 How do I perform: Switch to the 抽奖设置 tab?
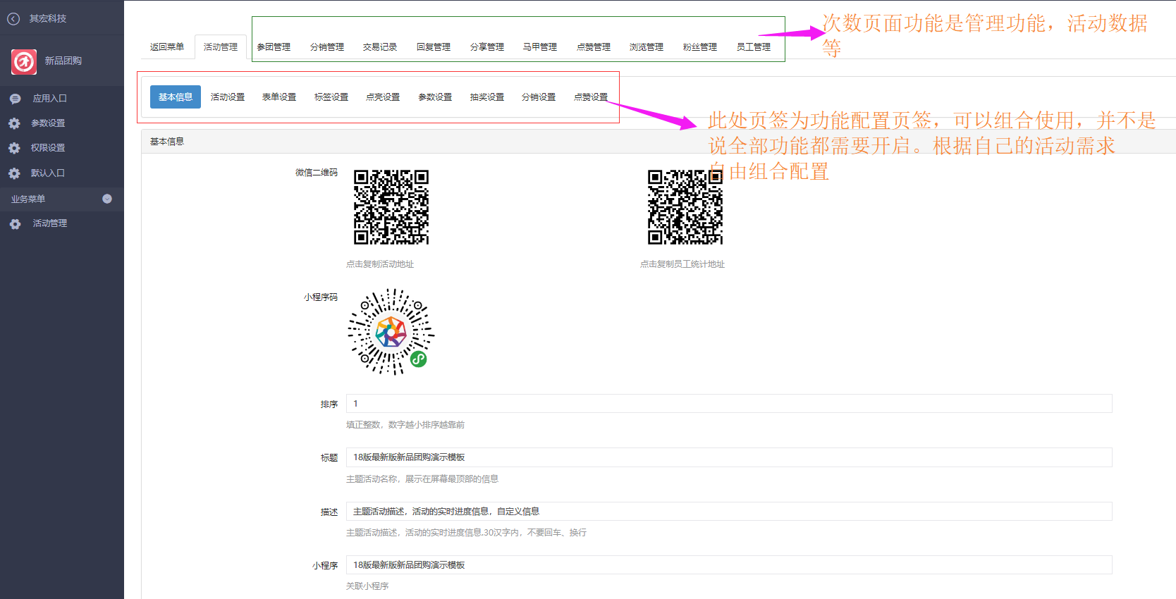[487, 97]
